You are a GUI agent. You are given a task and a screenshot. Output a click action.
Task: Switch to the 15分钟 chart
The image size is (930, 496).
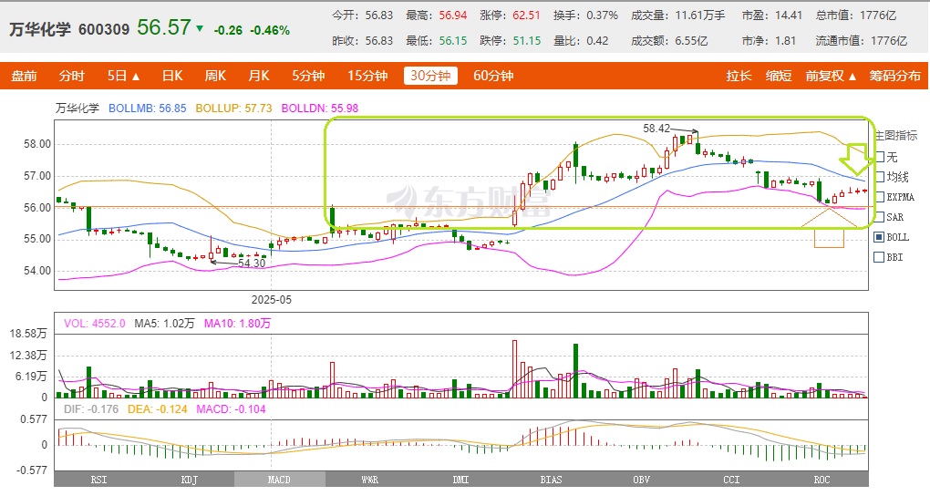click(x=367, y=76)
